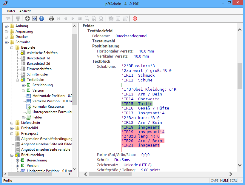This screenshot has height=185, width=245.
Task: Click the double-arrow connect icon in toolbar
Action: coord(8,18)
